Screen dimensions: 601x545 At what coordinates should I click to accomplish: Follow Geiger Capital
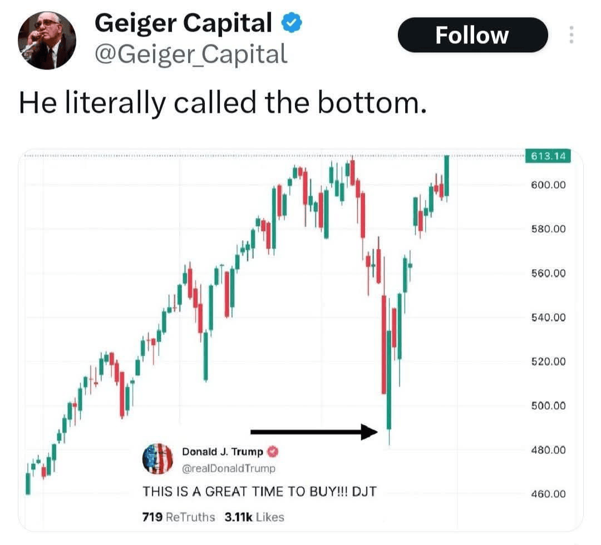pos(472,35)
